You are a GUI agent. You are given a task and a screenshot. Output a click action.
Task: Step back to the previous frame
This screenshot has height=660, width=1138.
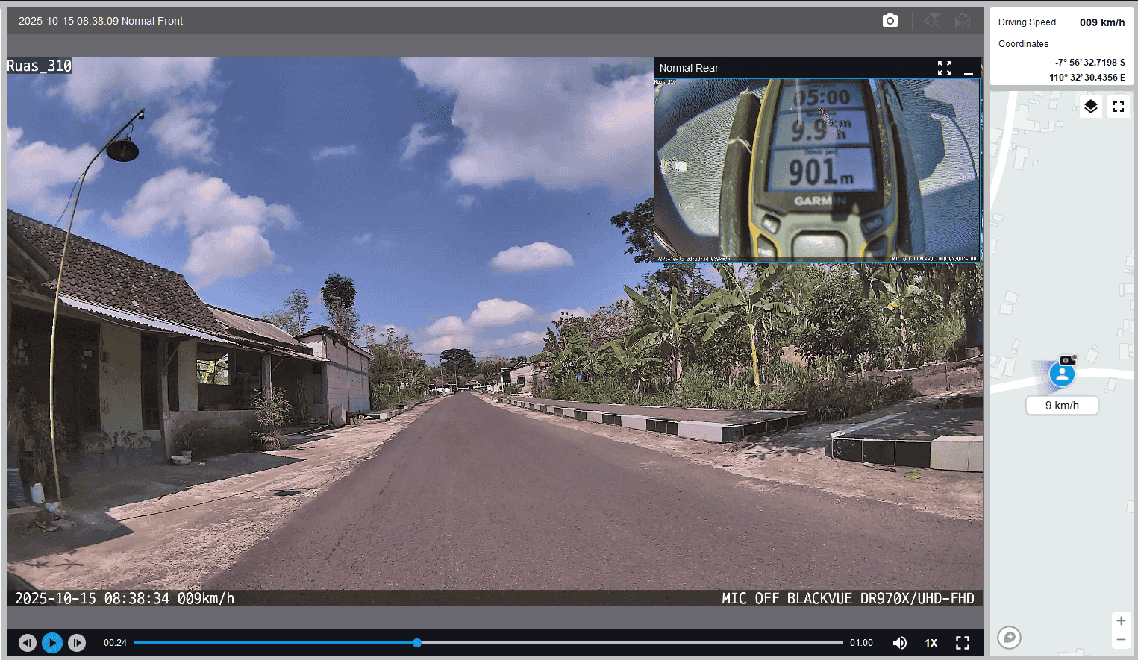[28, 642]
